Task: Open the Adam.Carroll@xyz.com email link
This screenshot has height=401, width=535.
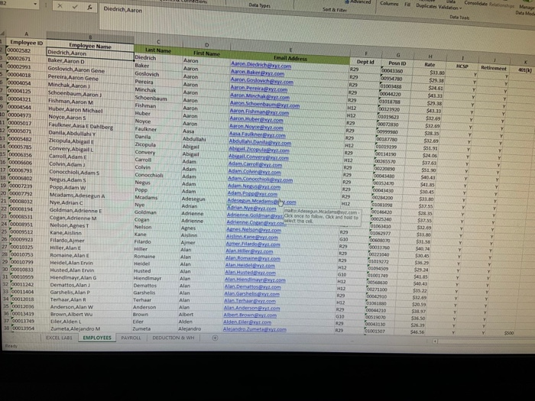Action: [255, 164]
